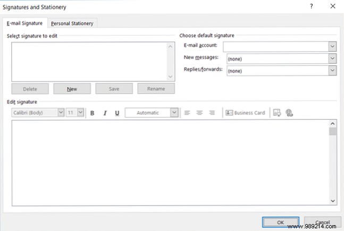
Task: Click the insert hyperlink icon
Action: pos(289,113)
